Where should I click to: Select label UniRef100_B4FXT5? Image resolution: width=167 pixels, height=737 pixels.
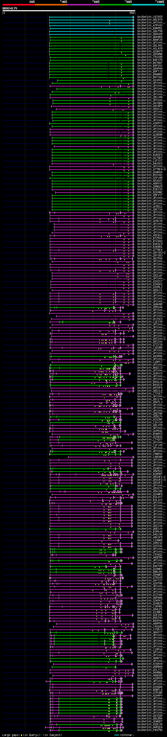pos(150,60)
